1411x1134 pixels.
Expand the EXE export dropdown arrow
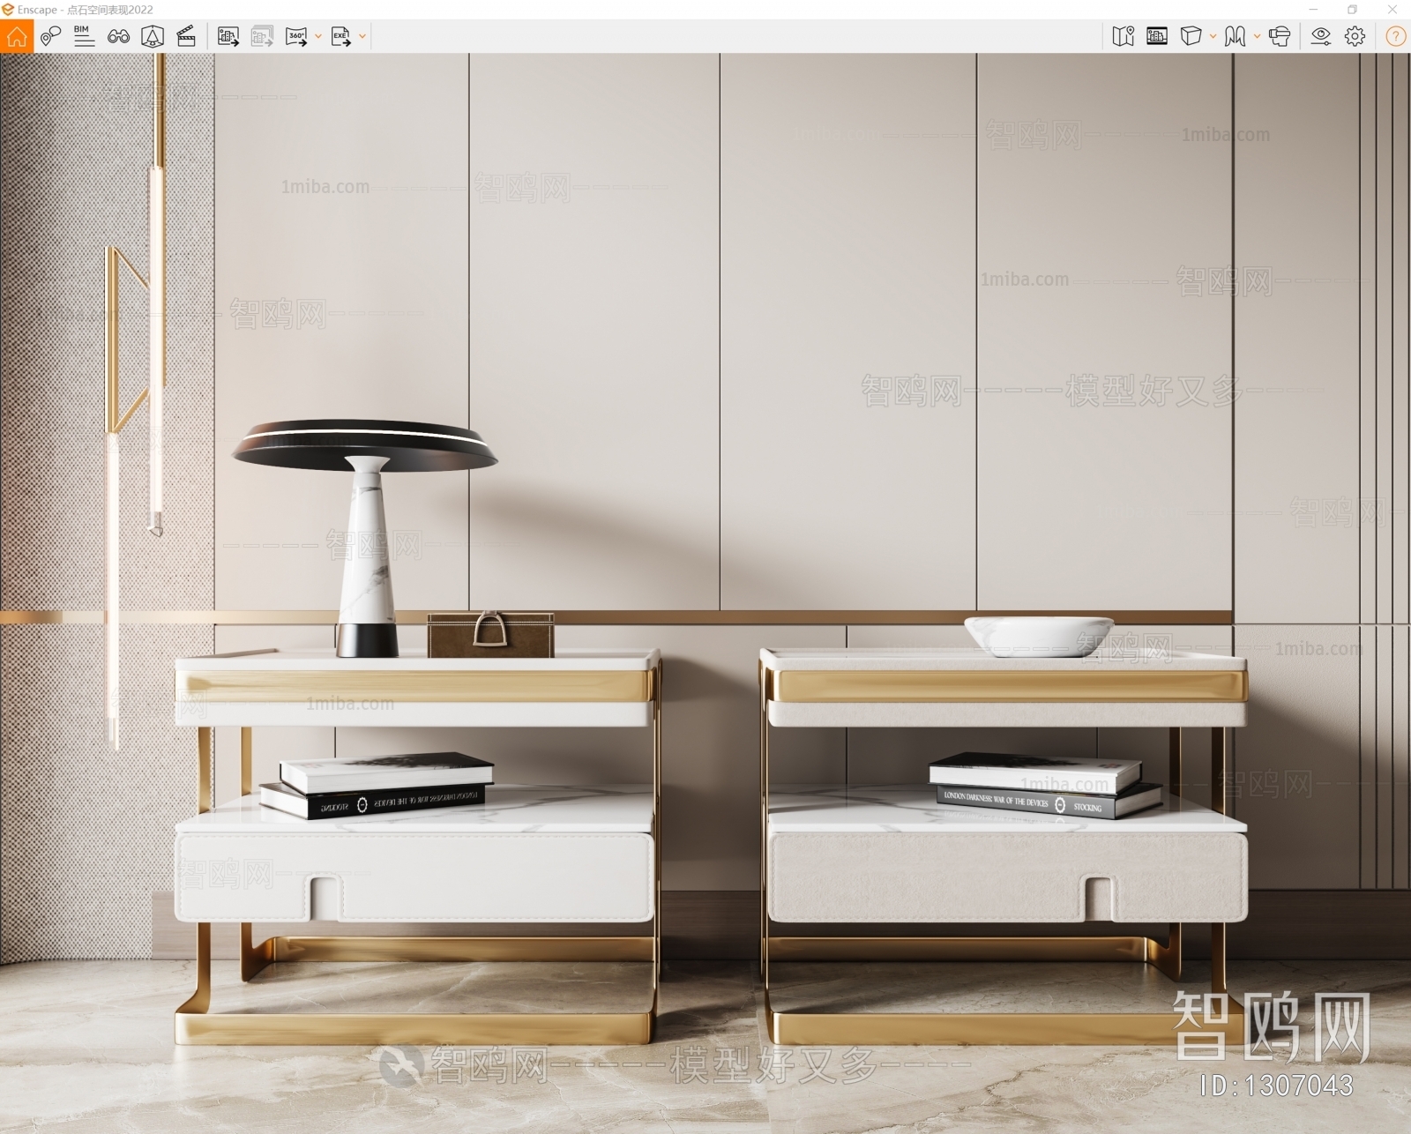(x=362, y=36)
